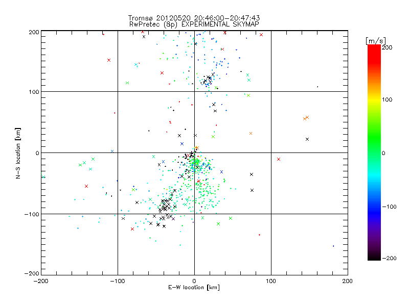This screenshot has width=409, height=306.
Task: Pick the black bottom of the velocity colorbar
Action: [374, 257]
